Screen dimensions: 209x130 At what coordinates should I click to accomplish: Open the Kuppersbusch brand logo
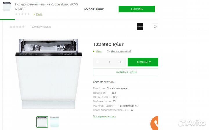tap(140, 27)
